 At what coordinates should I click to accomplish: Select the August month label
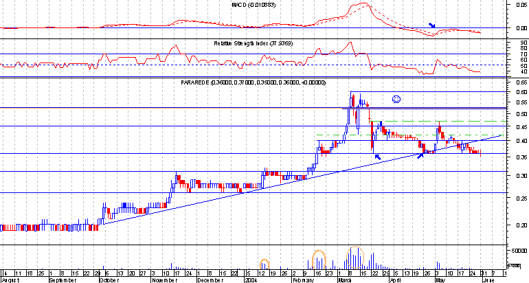(10, 280)
